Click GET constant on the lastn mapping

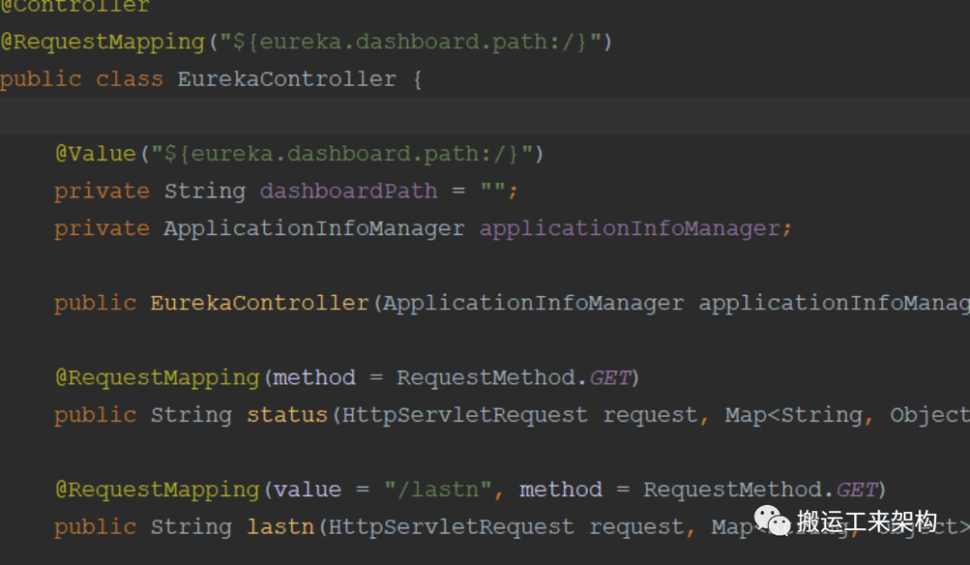(857, 490)
